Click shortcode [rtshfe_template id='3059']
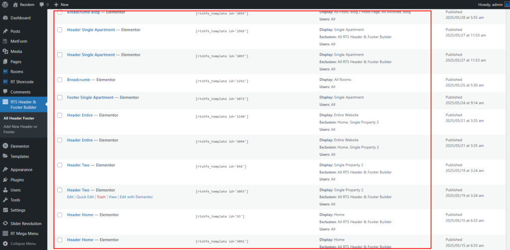The height and width of the screenshot is (250, 510). pos(222,13)
